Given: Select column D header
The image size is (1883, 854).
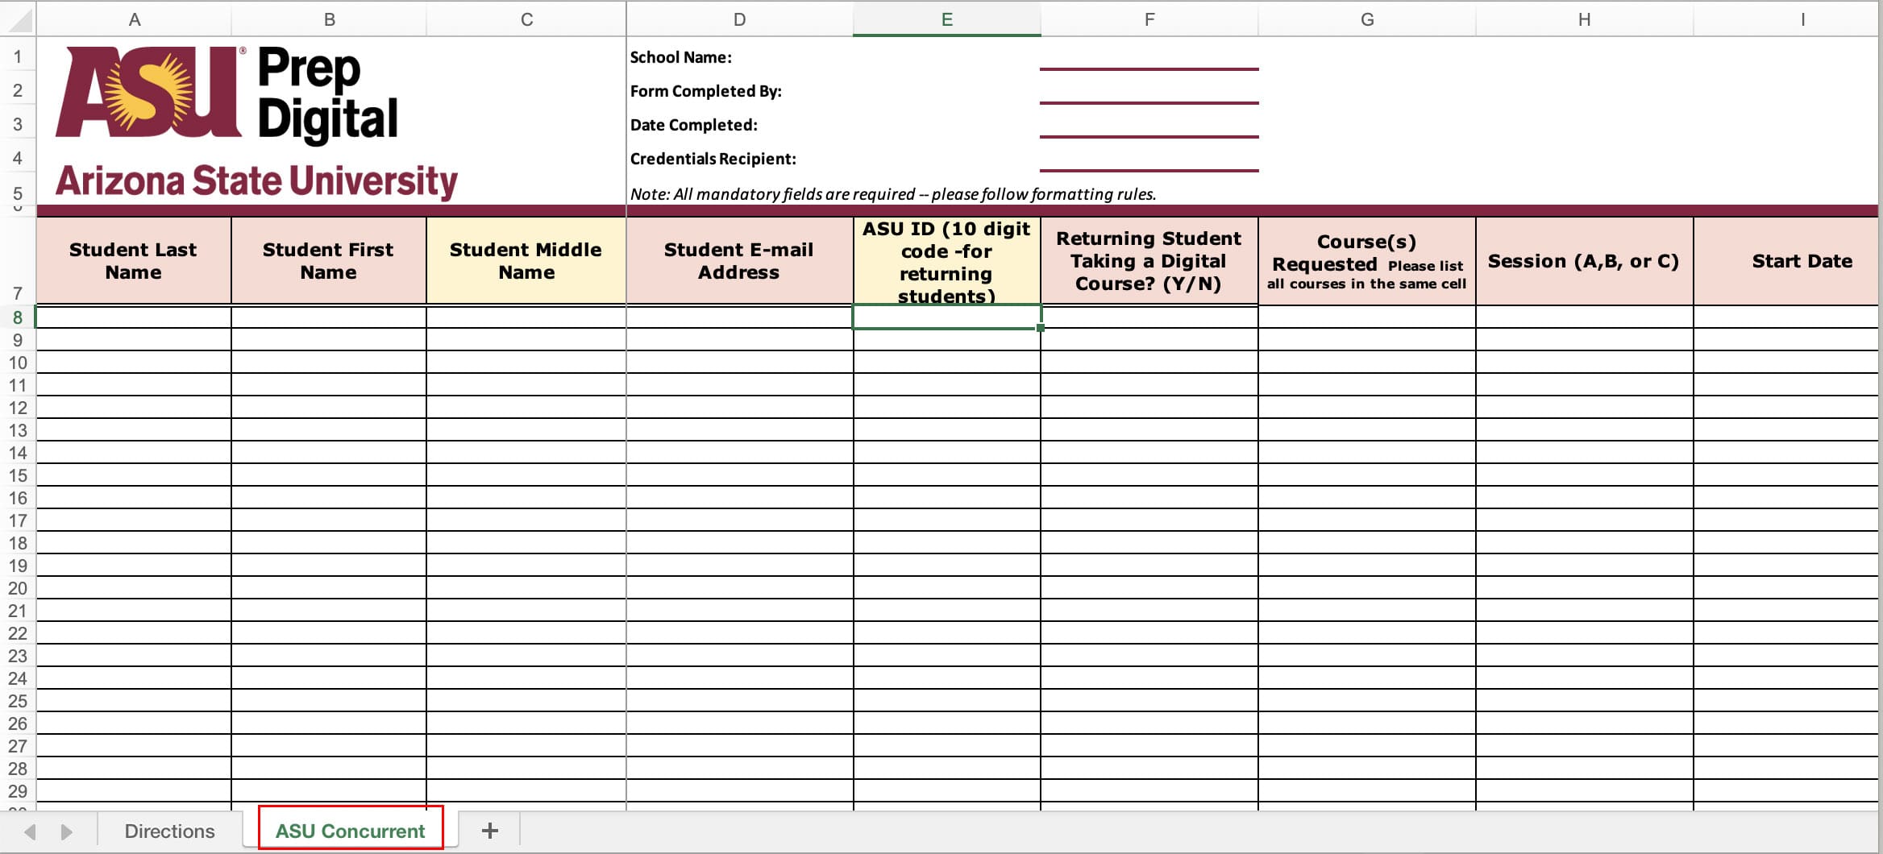Looking at the screenshot, I should point(739,19).
